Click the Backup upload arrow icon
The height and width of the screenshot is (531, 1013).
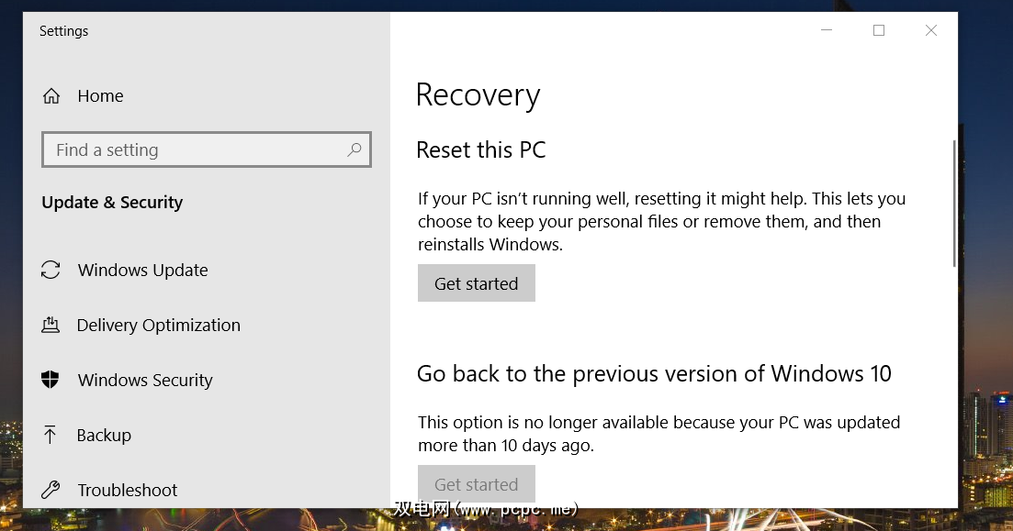point(51,436)
